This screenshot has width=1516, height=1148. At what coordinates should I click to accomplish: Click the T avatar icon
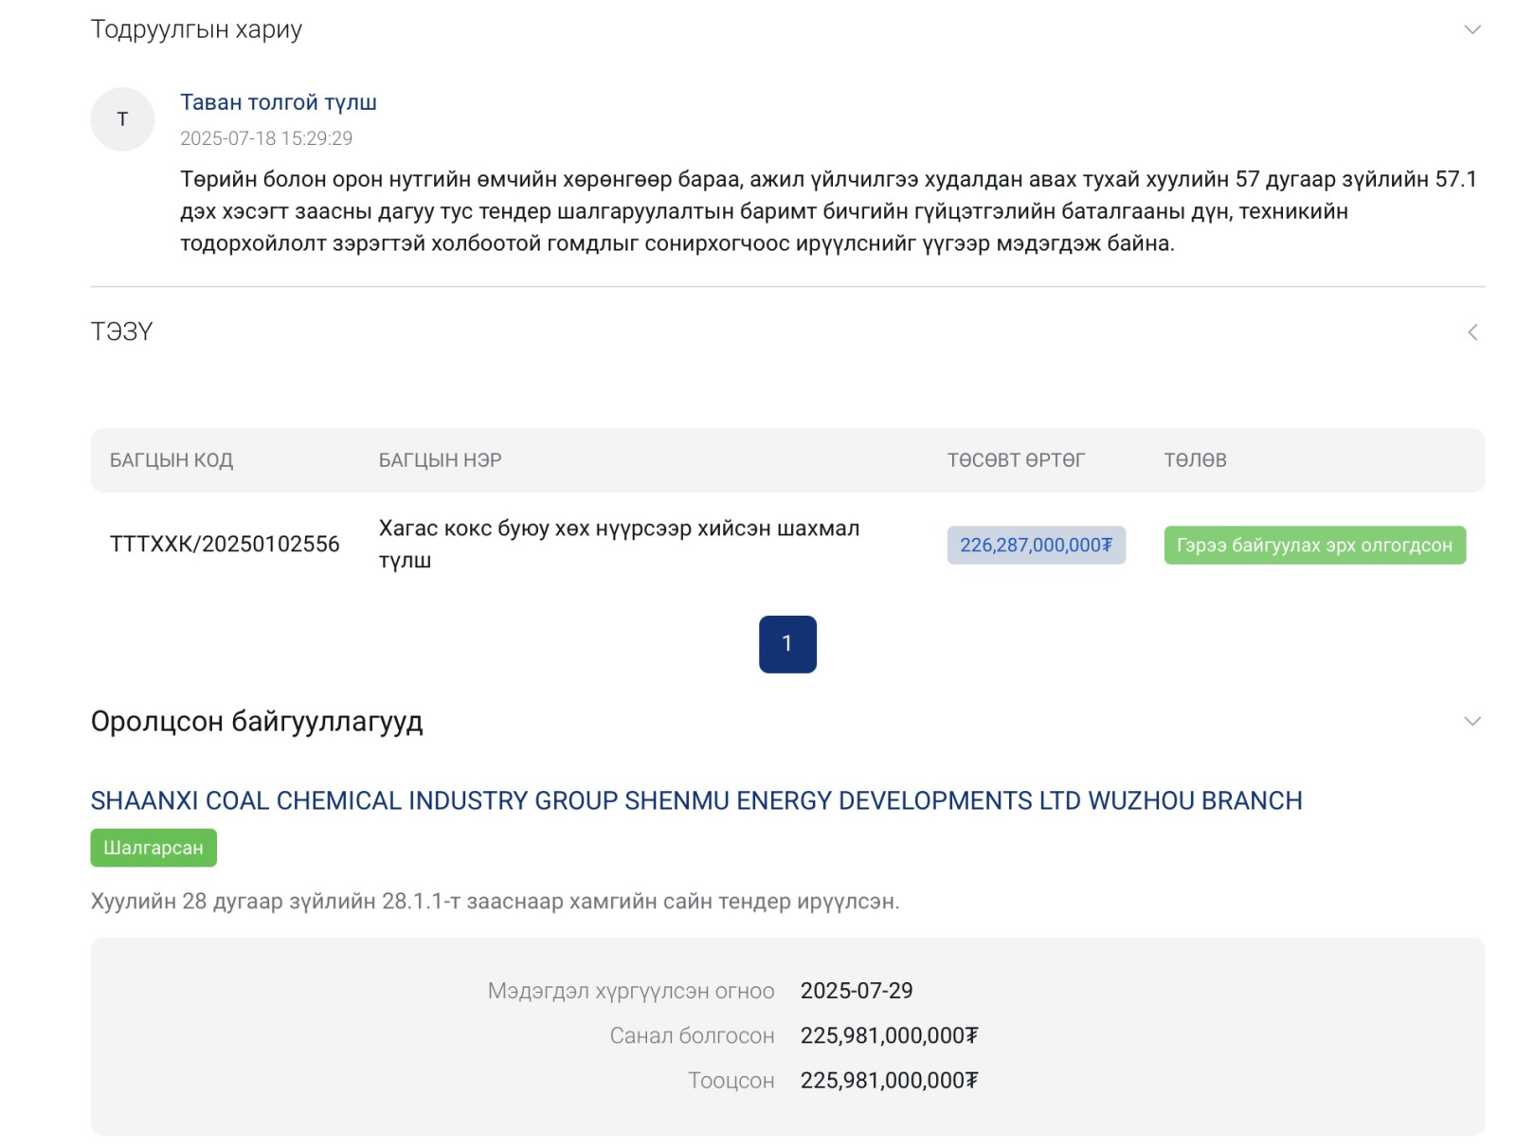122,119
